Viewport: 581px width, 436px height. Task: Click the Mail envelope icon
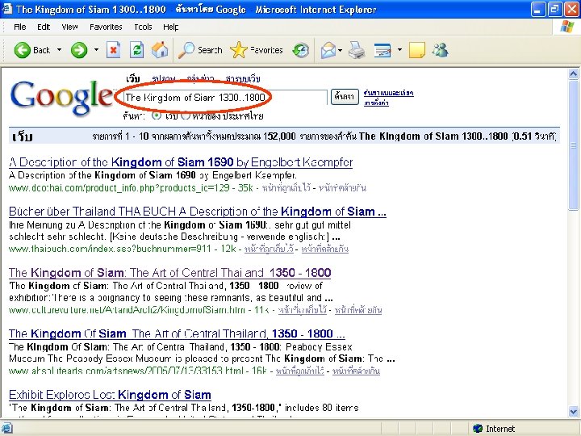(x=328, y=50)
